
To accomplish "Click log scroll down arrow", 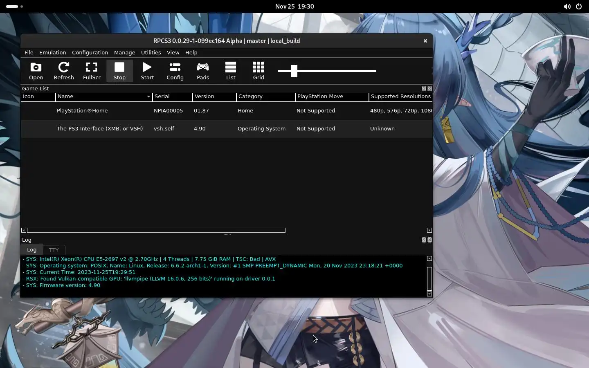I will click(429, 294).
